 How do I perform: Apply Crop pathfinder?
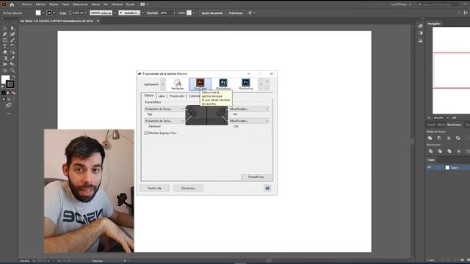(458, 151)
